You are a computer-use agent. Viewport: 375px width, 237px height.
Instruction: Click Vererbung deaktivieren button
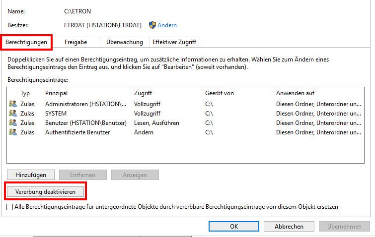click(45, 191)
